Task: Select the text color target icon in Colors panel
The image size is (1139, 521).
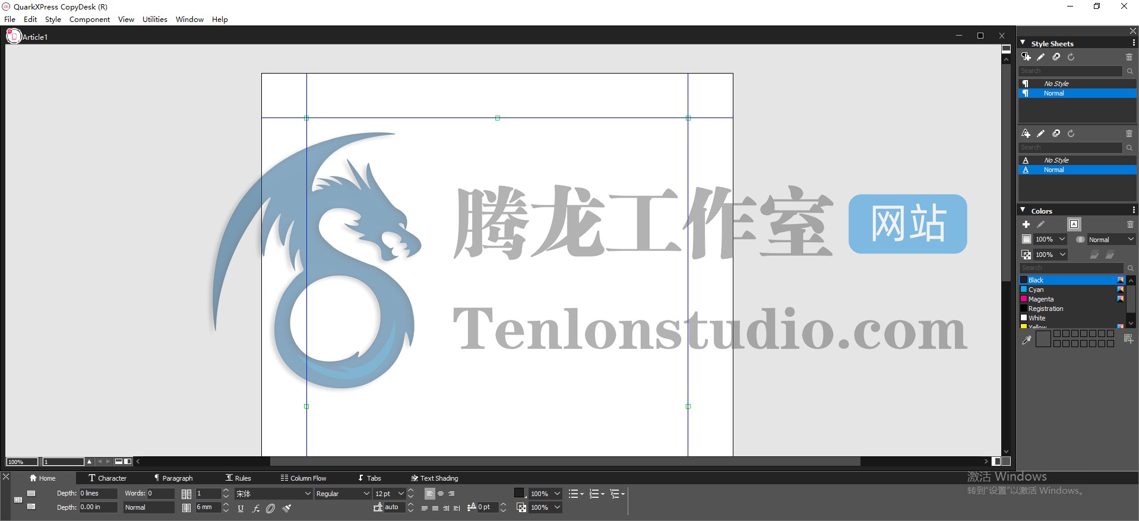Action: 1074,224
